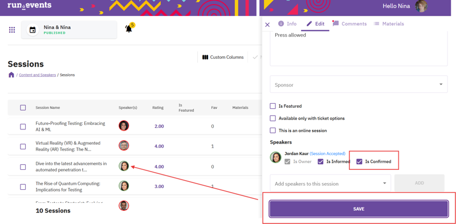This screenshot has height=224, width=456.
Task: Switch to the Edit tab
Action: (316, 24)
